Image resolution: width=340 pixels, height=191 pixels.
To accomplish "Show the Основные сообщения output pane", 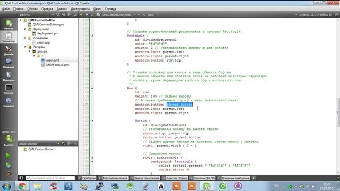I will (x=233, y=178).
